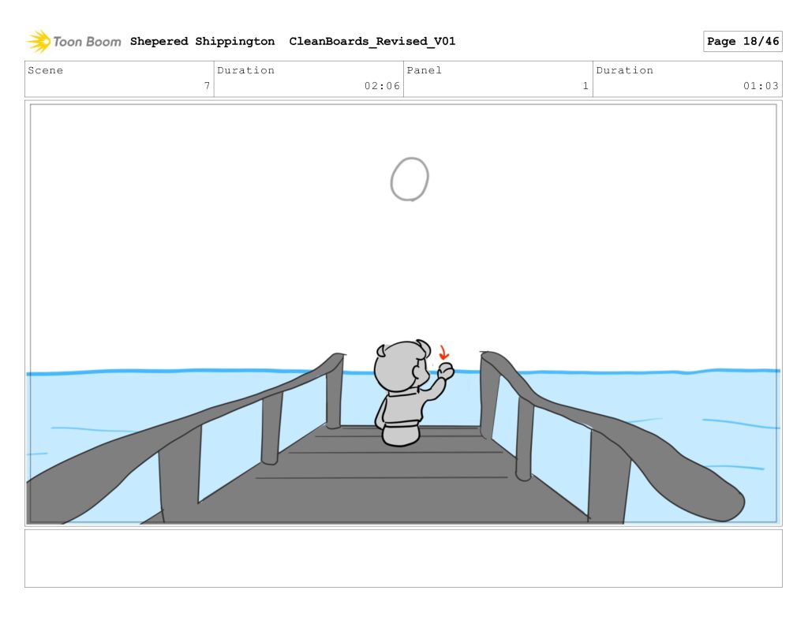
Task: Click the Toon Boom starburst logo icon
Action: tap(39, 41)
